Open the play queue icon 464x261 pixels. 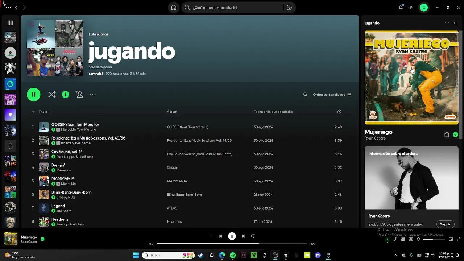(403, 239)
